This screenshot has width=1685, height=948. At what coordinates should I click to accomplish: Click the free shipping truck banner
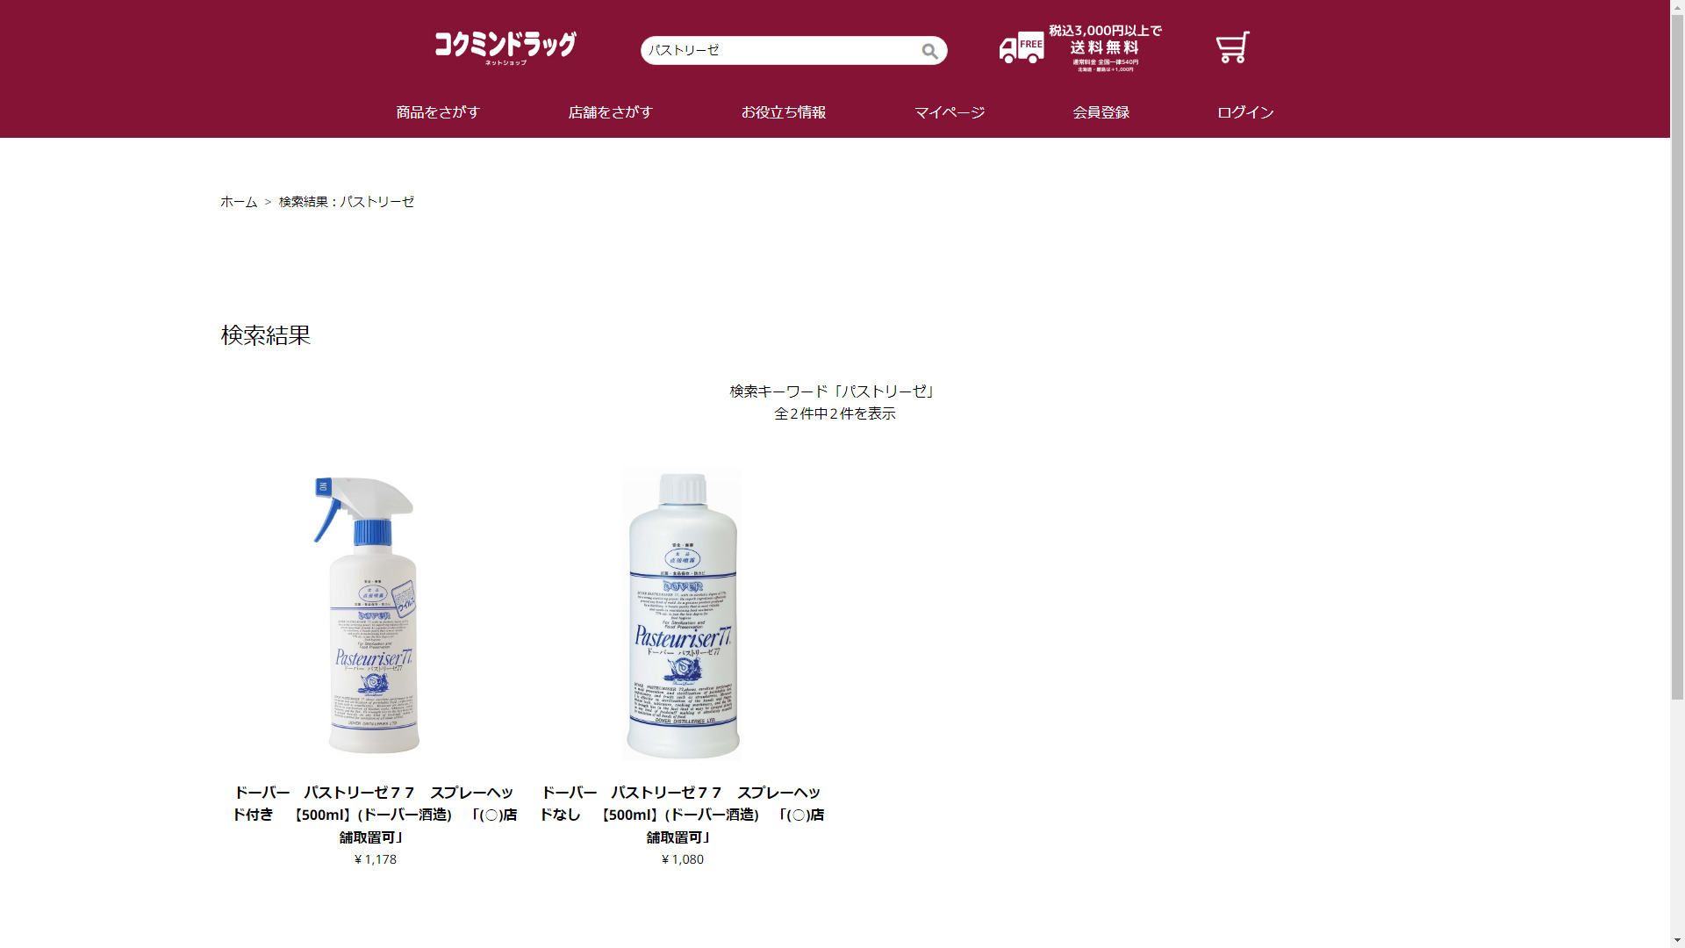(1080, 48)
